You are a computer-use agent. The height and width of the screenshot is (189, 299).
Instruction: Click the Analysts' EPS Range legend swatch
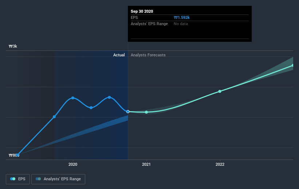pos(38,179)
